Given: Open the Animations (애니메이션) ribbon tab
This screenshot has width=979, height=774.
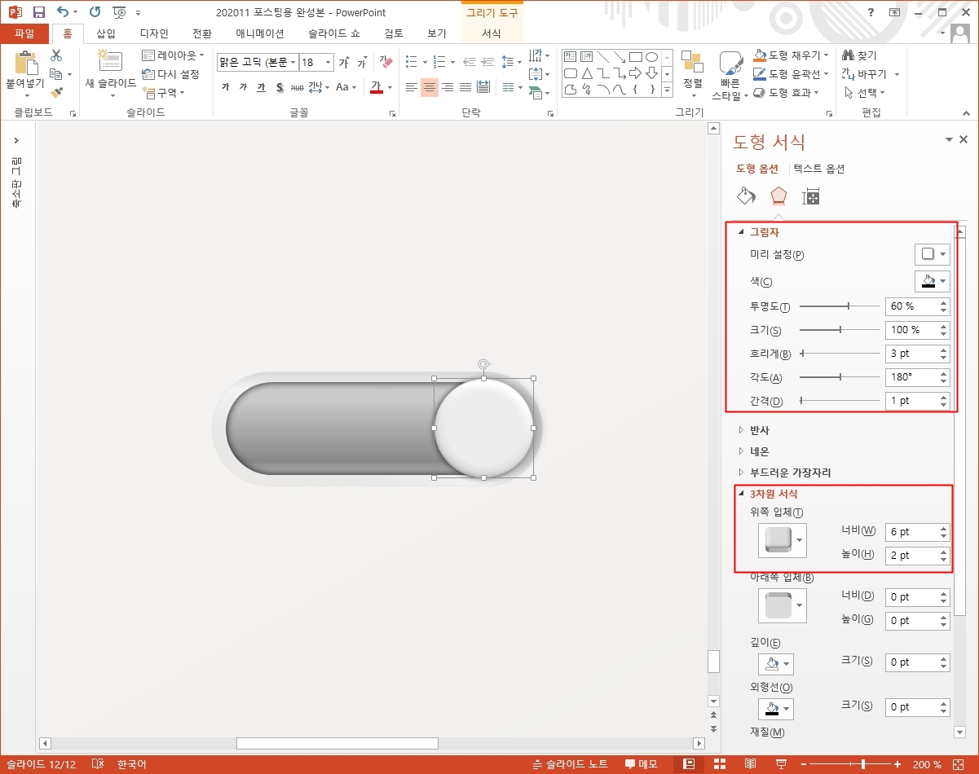Looking at the screenshot, I should (260, 33).
